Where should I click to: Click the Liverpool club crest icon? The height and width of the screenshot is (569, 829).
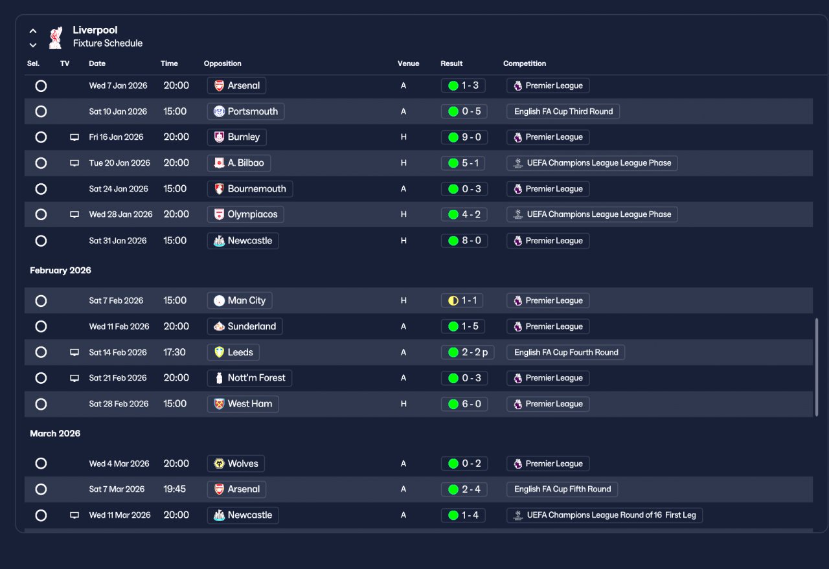pyautogui.click(x=56, y=38)
